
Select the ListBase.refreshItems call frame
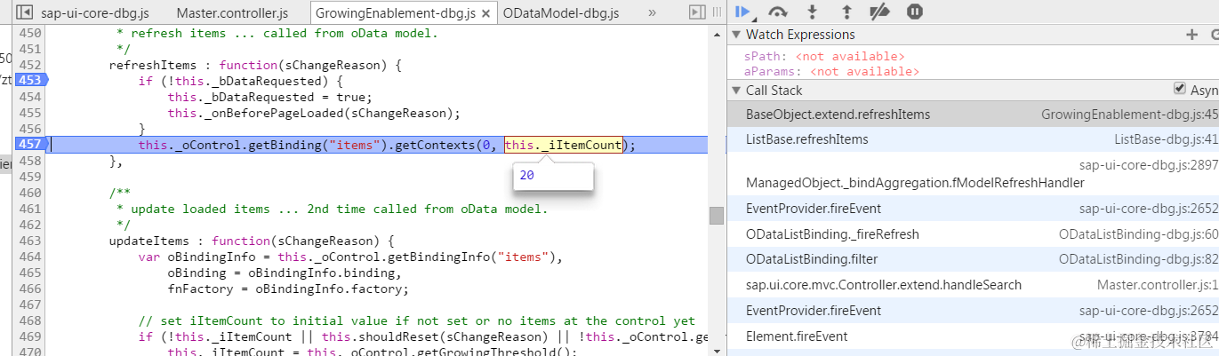tap(973, 139)
